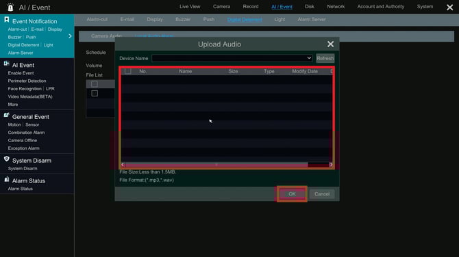This screenshot has width=459, height=257.
Task: Open the Record menu
Action: [251, 6]
